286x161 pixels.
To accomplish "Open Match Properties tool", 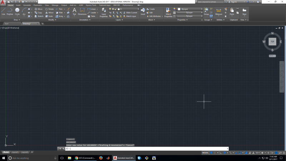I will (168, 13).
